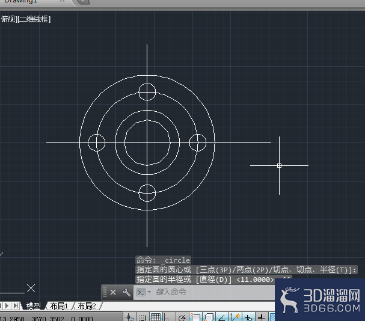
Task: Toggle the Grid Display status bar icon
Action: point(156,317)
